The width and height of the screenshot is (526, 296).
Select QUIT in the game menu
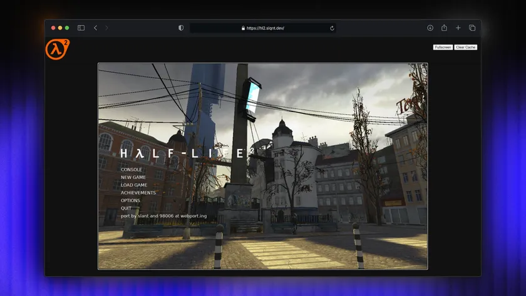coord(126,208)
